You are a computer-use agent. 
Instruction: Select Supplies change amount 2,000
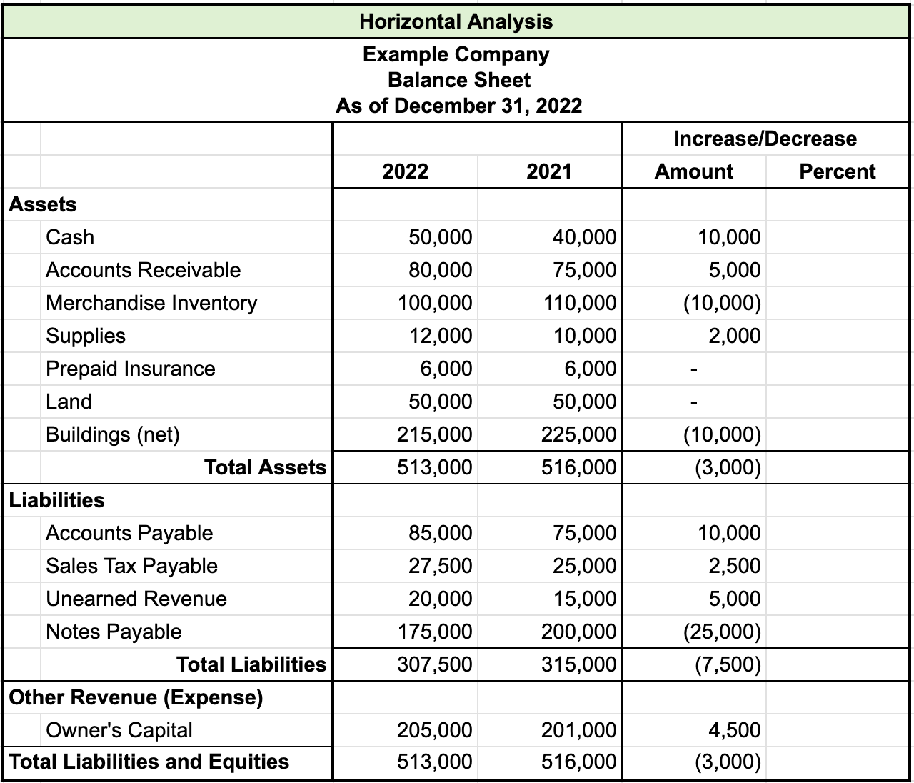click(735, 336)
